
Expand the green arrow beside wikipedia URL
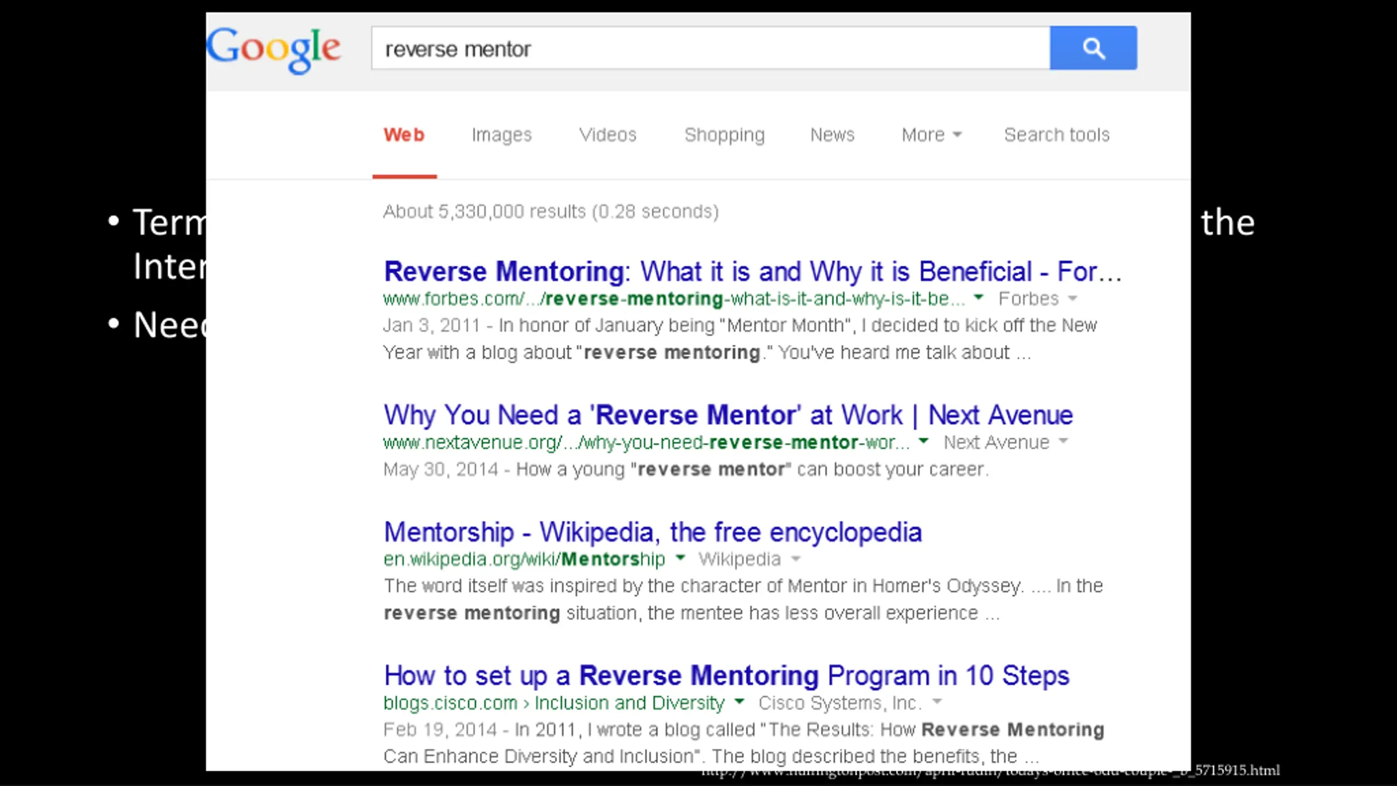coord(680,558)
